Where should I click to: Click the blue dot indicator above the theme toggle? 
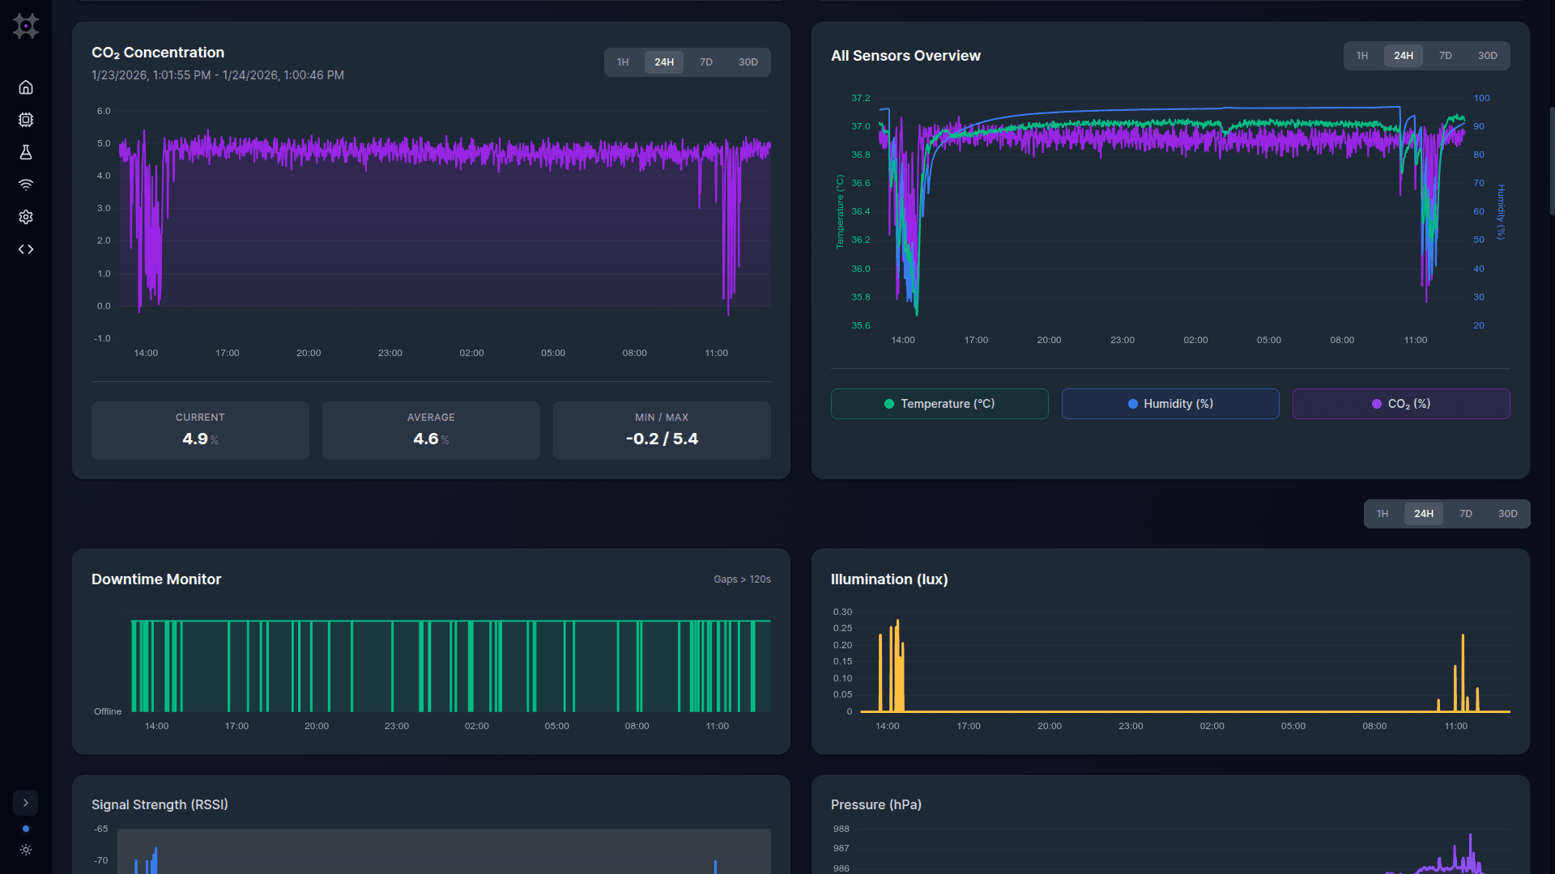click(26, 828)
